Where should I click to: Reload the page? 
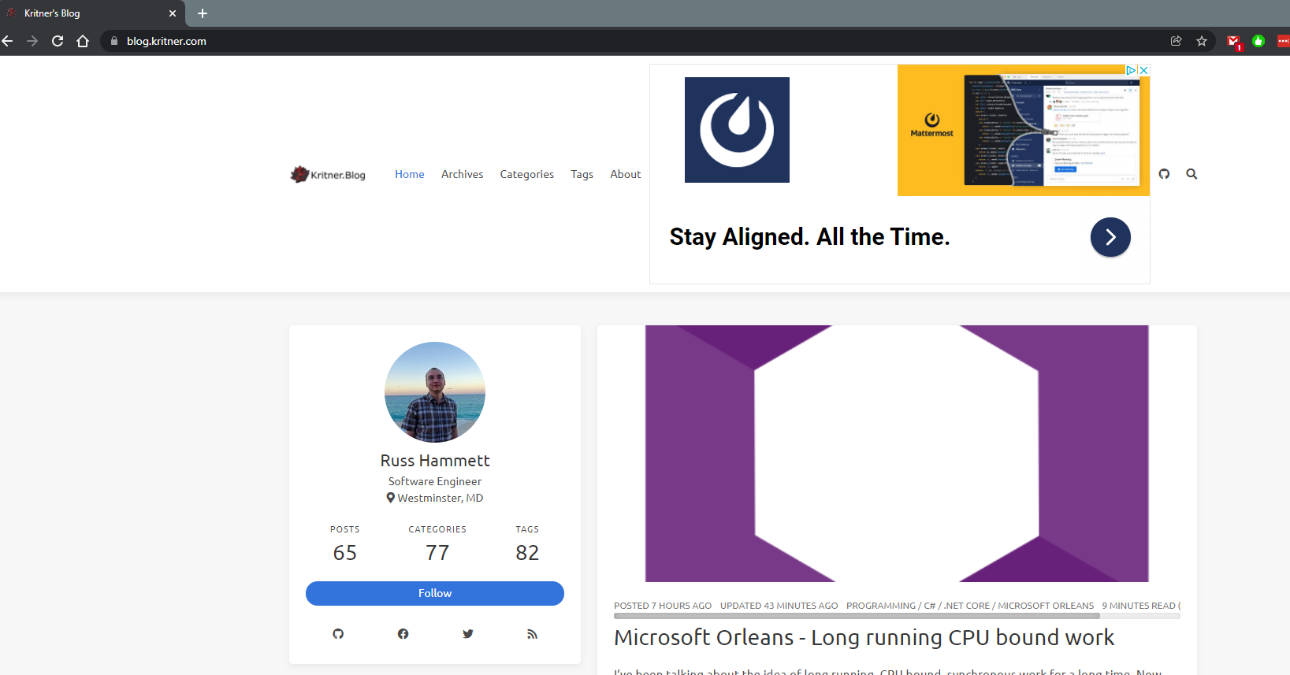pos(58,41)
